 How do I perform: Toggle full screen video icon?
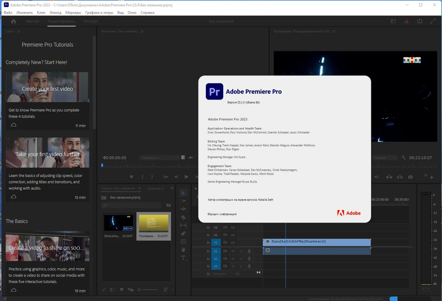(433, 21)
